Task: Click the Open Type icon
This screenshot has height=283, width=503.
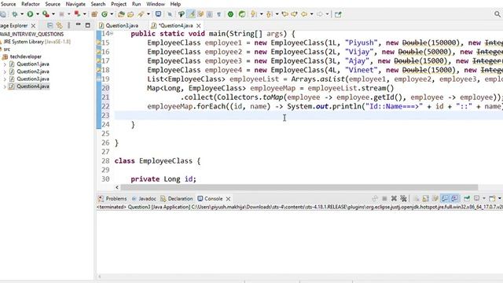Action: click(121, 14)
